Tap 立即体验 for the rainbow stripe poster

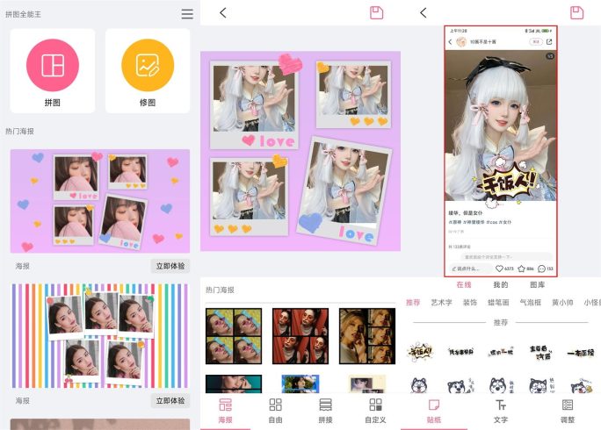(x=170, y=400)
